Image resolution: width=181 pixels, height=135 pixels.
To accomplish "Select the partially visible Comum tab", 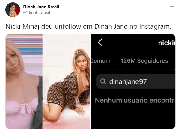I will point(100,61).
